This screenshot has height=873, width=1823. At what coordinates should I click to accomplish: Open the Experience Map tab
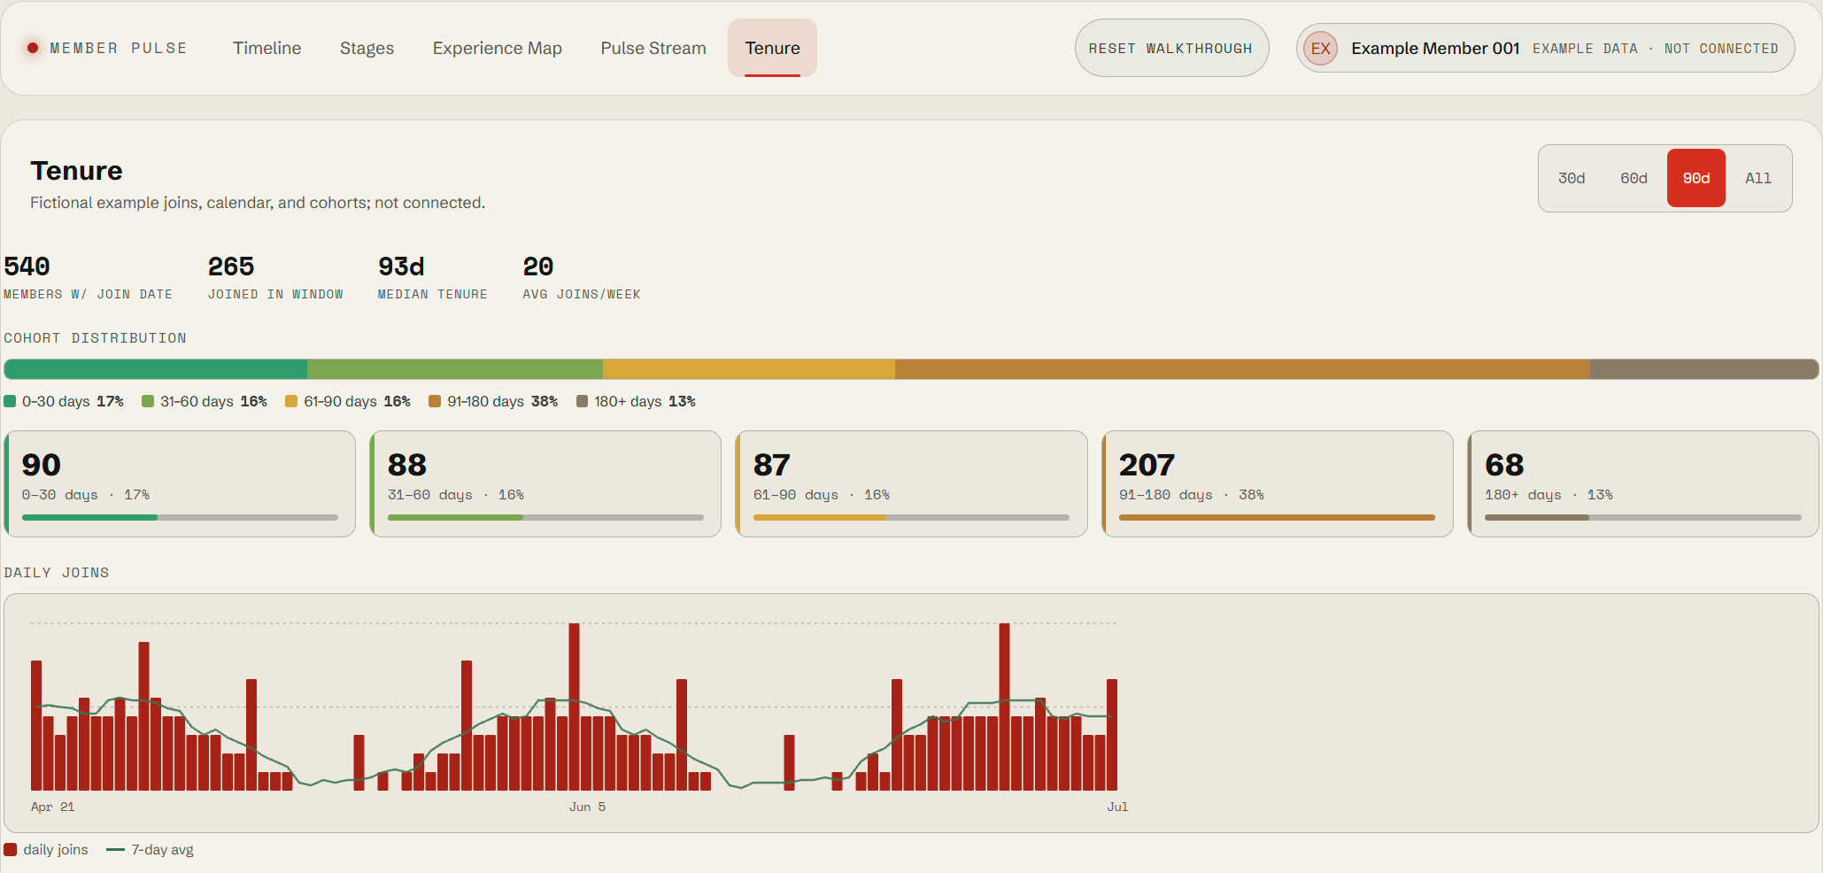pos(497,48)
